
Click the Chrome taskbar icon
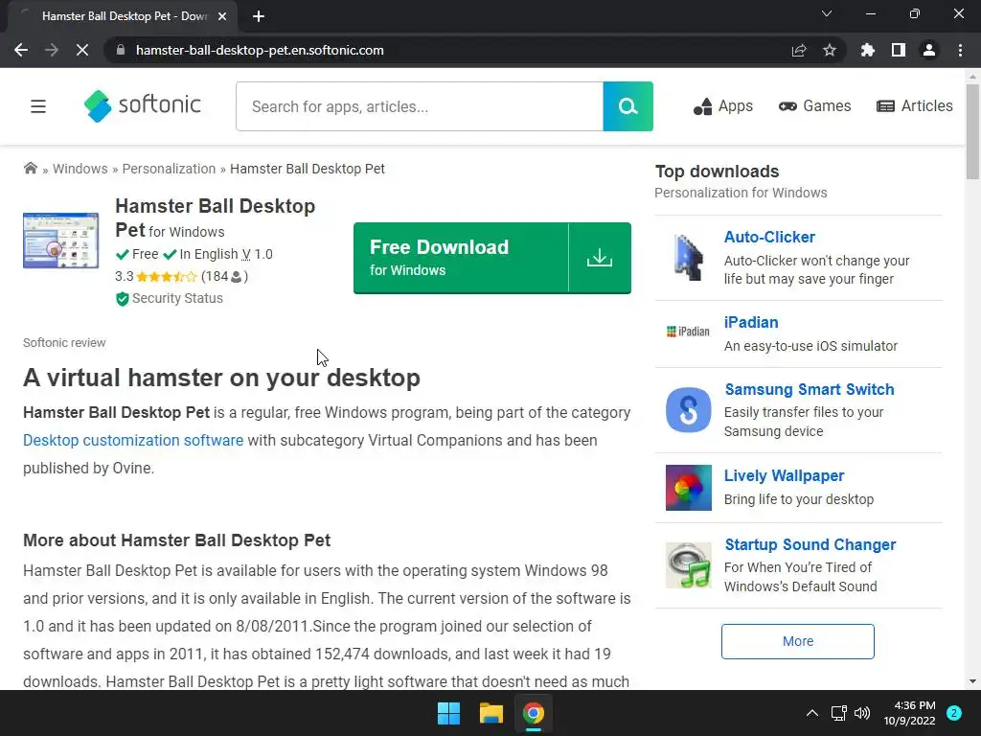pyautogui.click(x=534, y=713)
